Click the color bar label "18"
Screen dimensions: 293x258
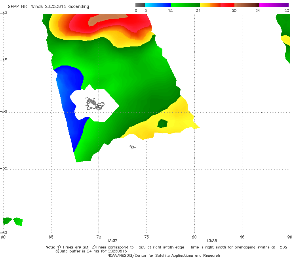170,10
